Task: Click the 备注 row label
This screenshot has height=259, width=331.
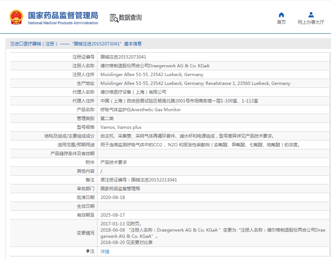Action: [90, 180]
